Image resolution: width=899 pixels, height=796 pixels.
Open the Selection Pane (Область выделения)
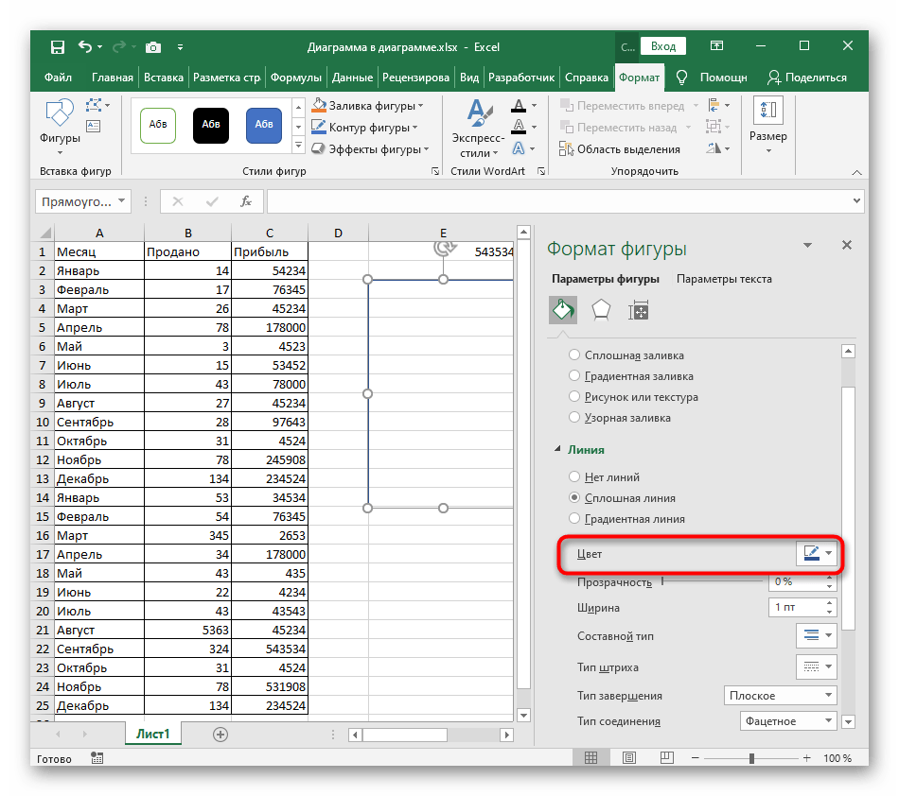pyautogui.click(x=619, y=148)
